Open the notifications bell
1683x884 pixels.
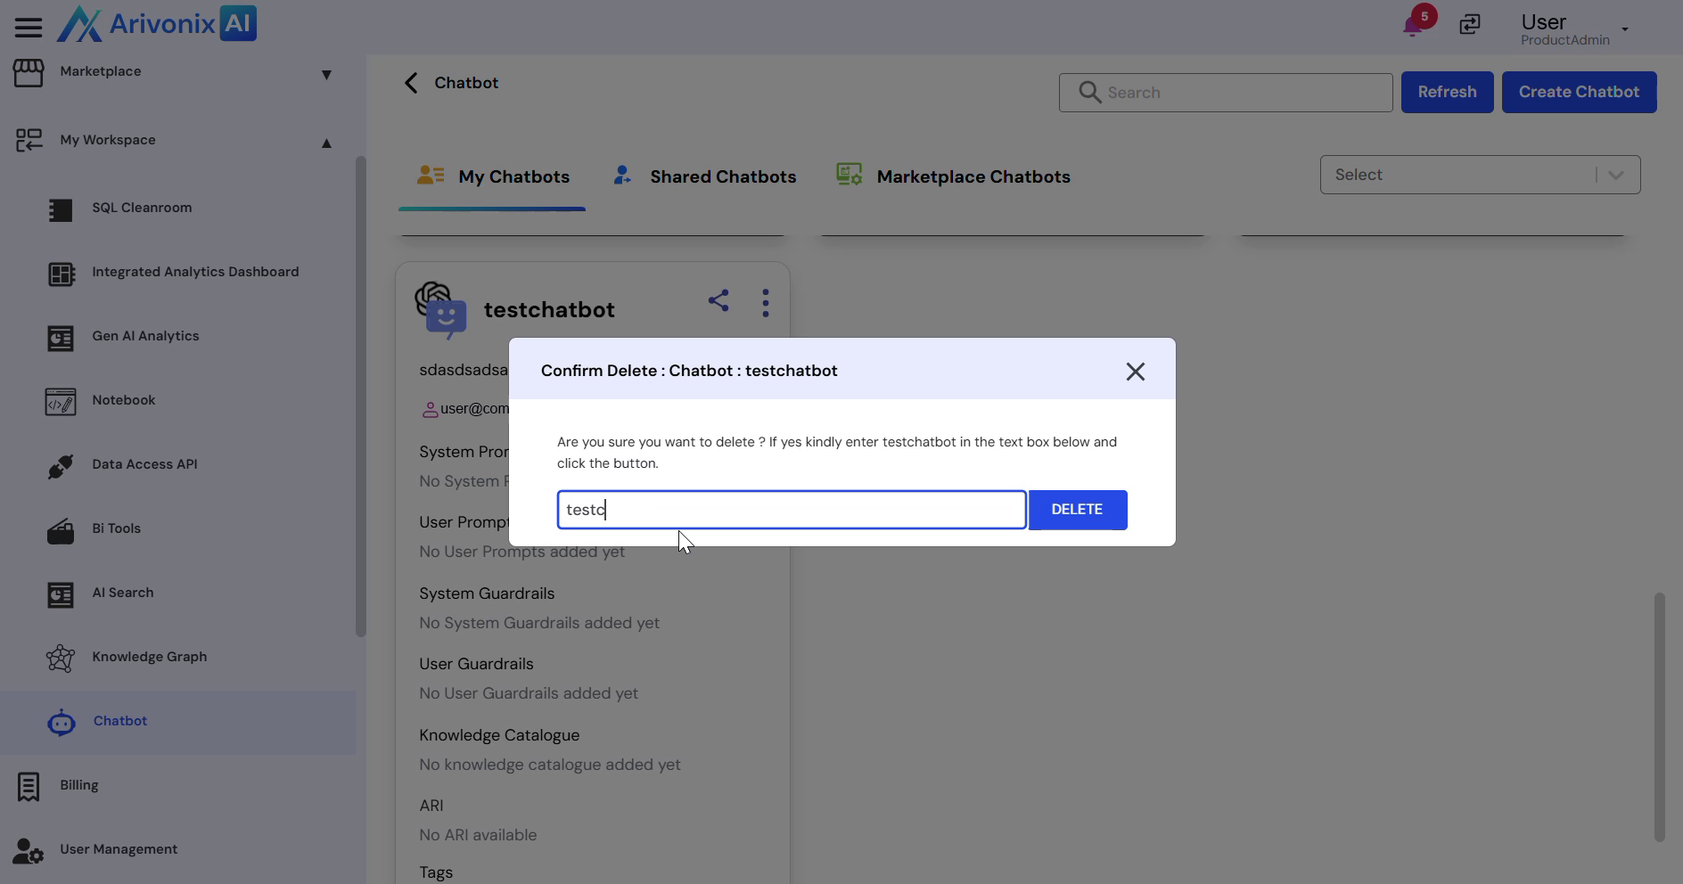[x=1413, y=25]
